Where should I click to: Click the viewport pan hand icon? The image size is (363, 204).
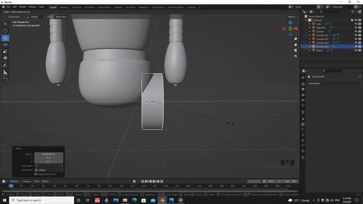click(x=296, y=45)
